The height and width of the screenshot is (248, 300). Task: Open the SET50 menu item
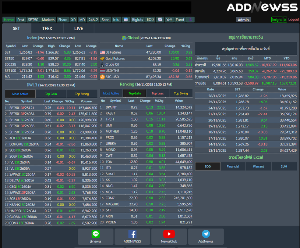click(x=33, y=20)
